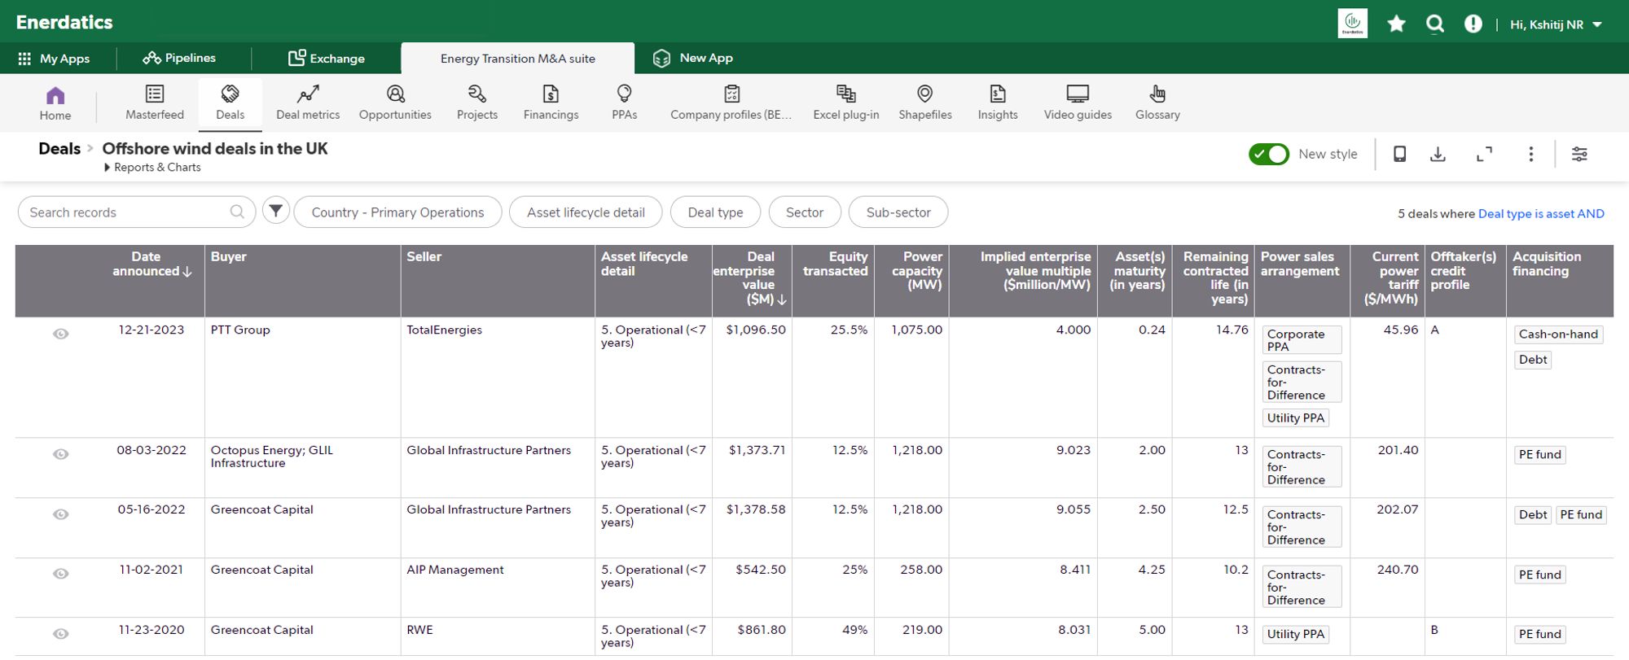
Task: Click the favorites star icon
Action: (1396, 24)
